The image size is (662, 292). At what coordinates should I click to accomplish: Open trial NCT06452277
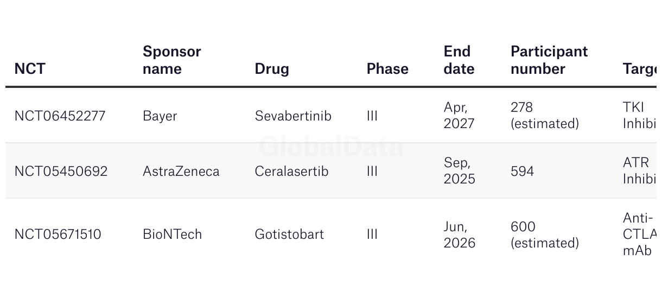(60, 116)
